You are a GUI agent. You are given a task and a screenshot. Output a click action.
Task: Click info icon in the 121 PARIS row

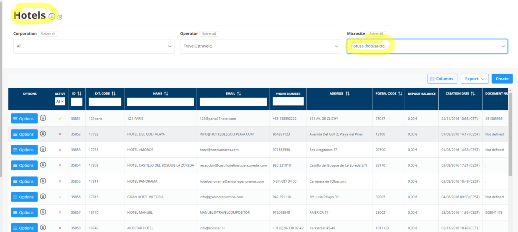43,119
